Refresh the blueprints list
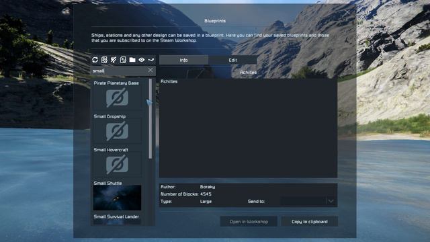 95,60
